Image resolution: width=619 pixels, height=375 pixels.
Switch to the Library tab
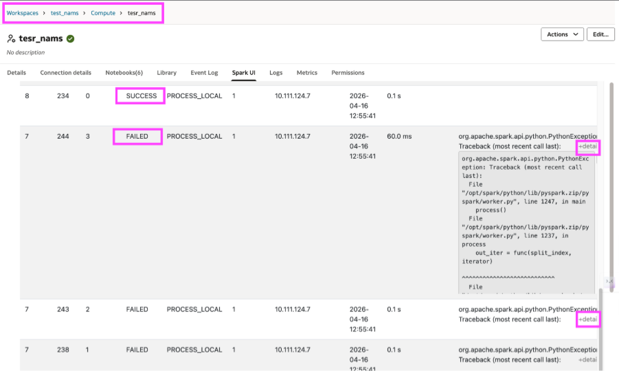(x=166, y=73)
